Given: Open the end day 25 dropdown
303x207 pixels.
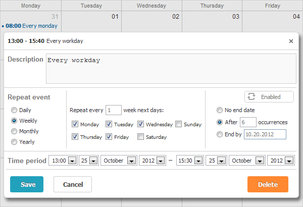Looking at the screenshot, I should 216,161.
